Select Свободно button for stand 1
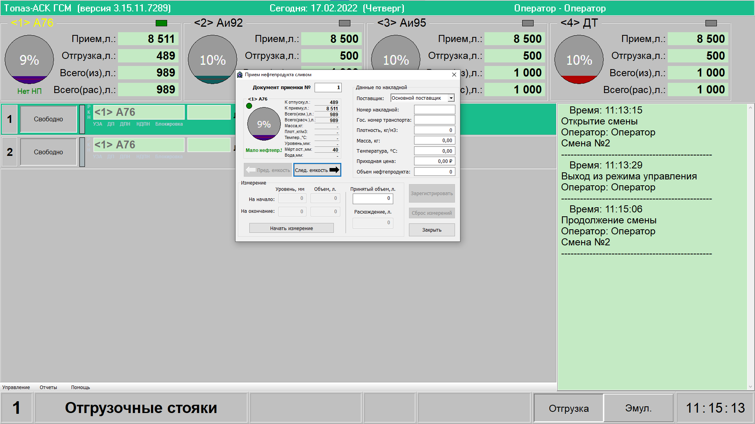Viewport: 755px width, 424px height. tap(48, 119)
